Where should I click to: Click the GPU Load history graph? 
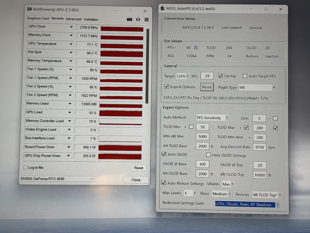pyautogui.click(x=121, y=114)
